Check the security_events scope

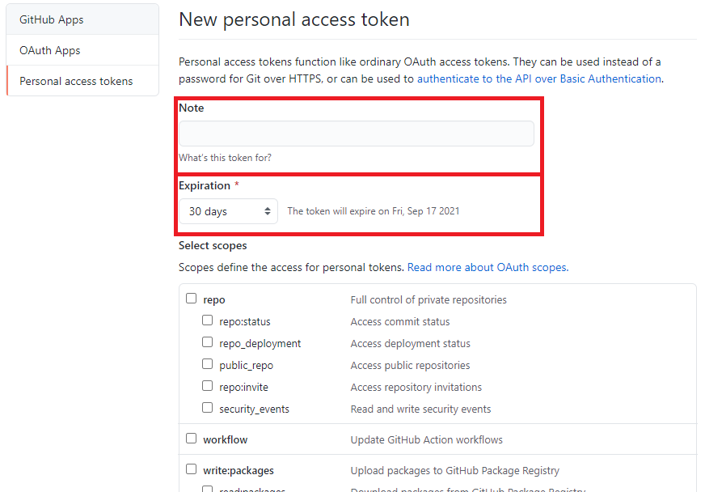207,407
